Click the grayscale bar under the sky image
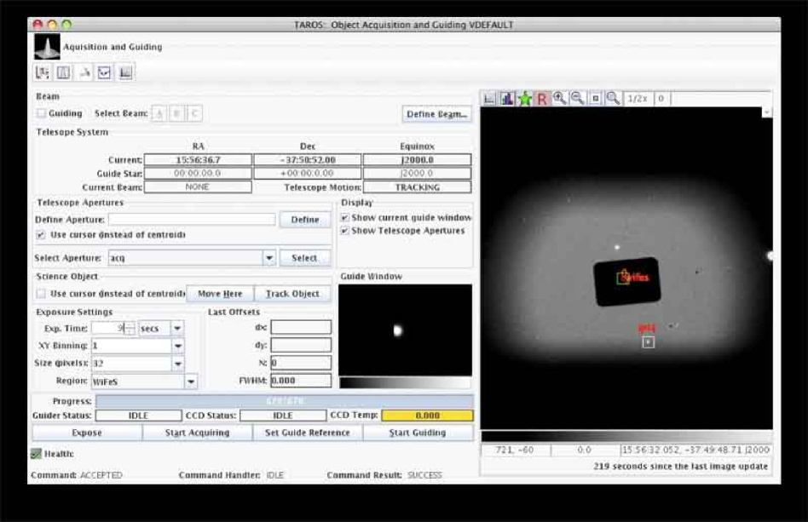This screenshot has height=522, width=808. point(625,436)
